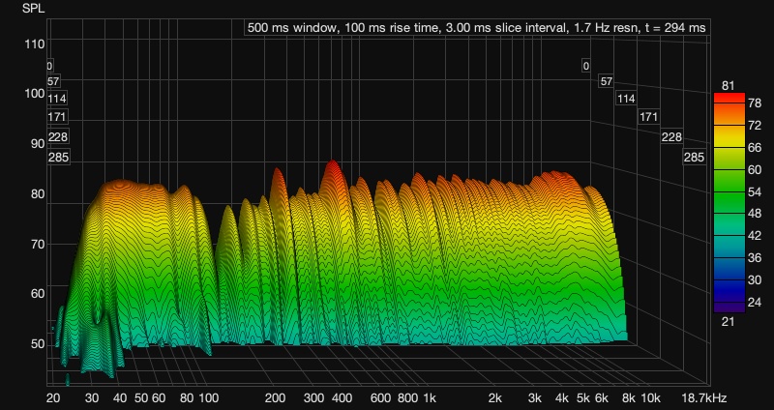Click the 285 ms left time marker
Viewport: 774px width, 410px height.
point(58,158)
